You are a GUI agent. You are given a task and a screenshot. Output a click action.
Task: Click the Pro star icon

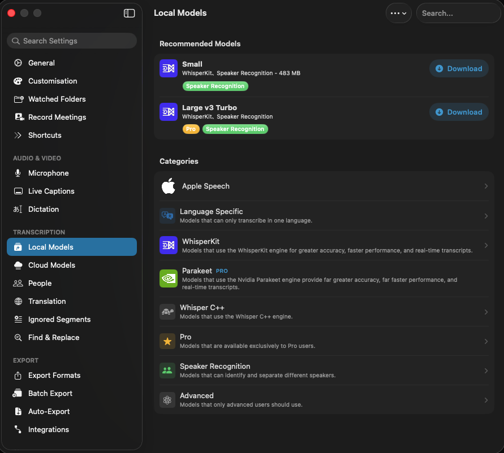click(167, 341)
